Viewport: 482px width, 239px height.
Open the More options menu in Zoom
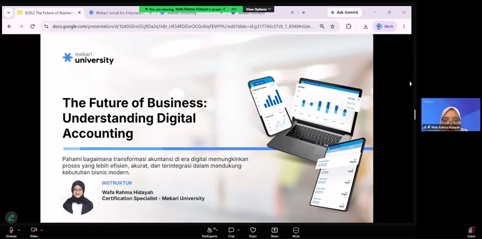point(296,232)
